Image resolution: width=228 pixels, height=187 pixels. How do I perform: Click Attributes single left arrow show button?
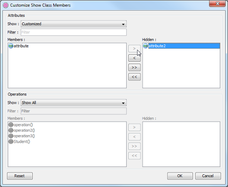134,58
